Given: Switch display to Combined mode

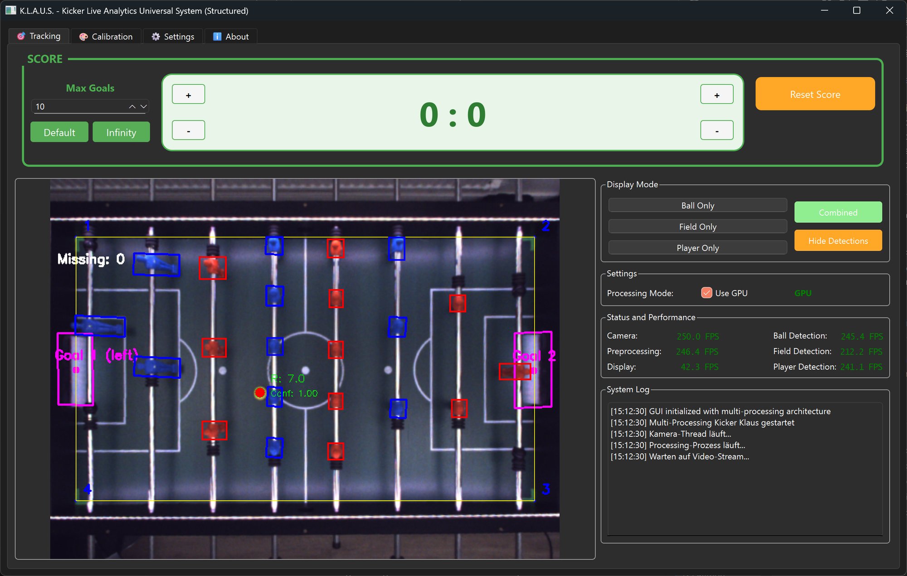Looking at the screenshot, I should pyautogui.click(x=838, y=212).
